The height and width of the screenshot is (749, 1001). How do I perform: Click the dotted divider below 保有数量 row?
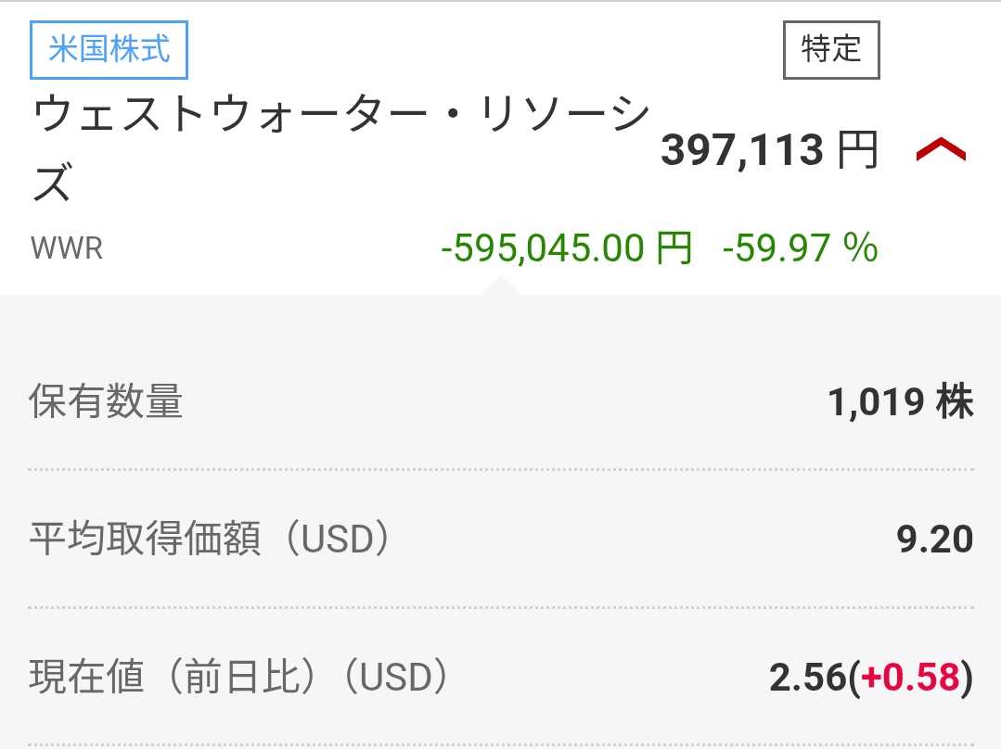(501, 470)
